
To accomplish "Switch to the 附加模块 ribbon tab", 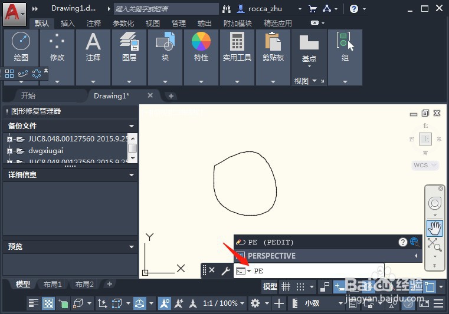I will tap(238, 23).
